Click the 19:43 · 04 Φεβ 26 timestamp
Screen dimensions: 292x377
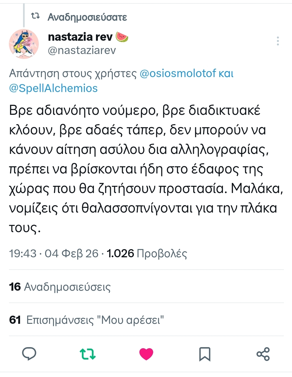[54, 254]
